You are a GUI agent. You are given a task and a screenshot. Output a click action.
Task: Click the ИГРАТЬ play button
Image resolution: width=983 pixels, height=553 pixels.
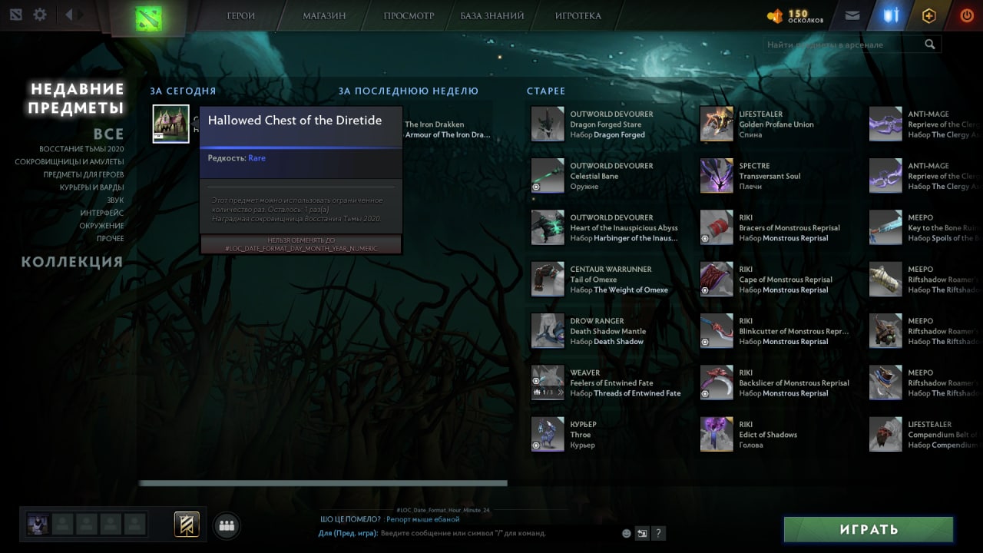(868, 529)
